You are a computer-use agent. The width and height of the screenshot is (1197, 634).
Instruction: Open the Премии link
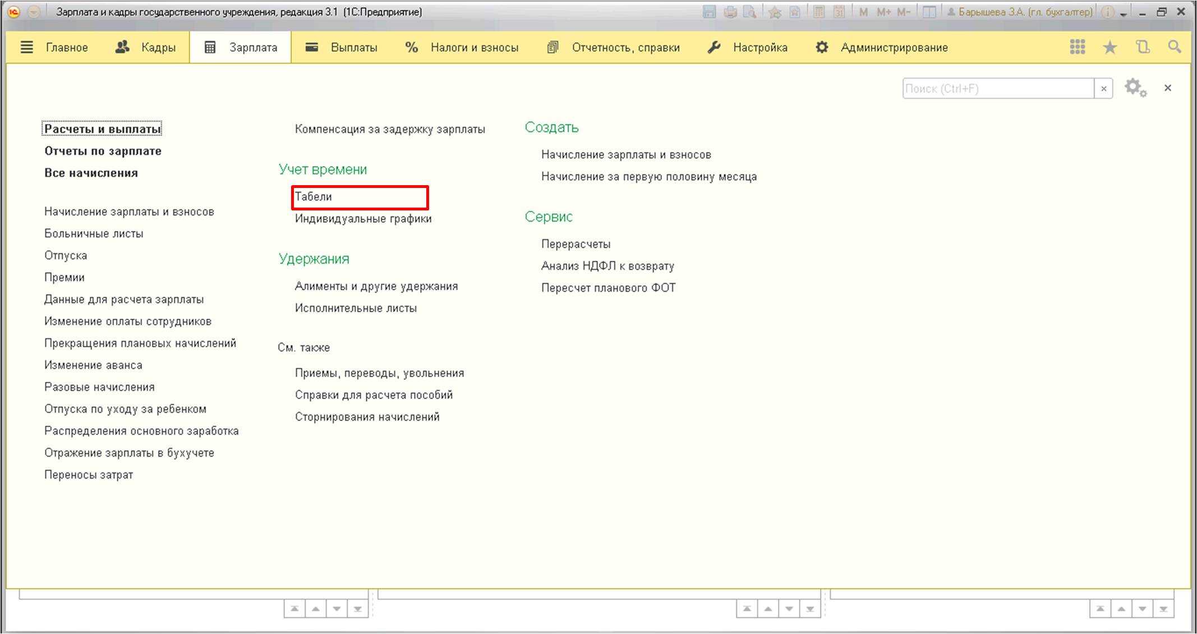point(65,277)
